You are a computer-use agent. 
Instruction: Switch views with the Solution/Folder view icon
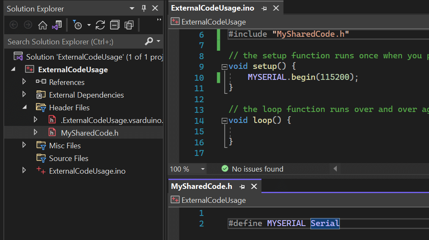[x=57, y=25]
